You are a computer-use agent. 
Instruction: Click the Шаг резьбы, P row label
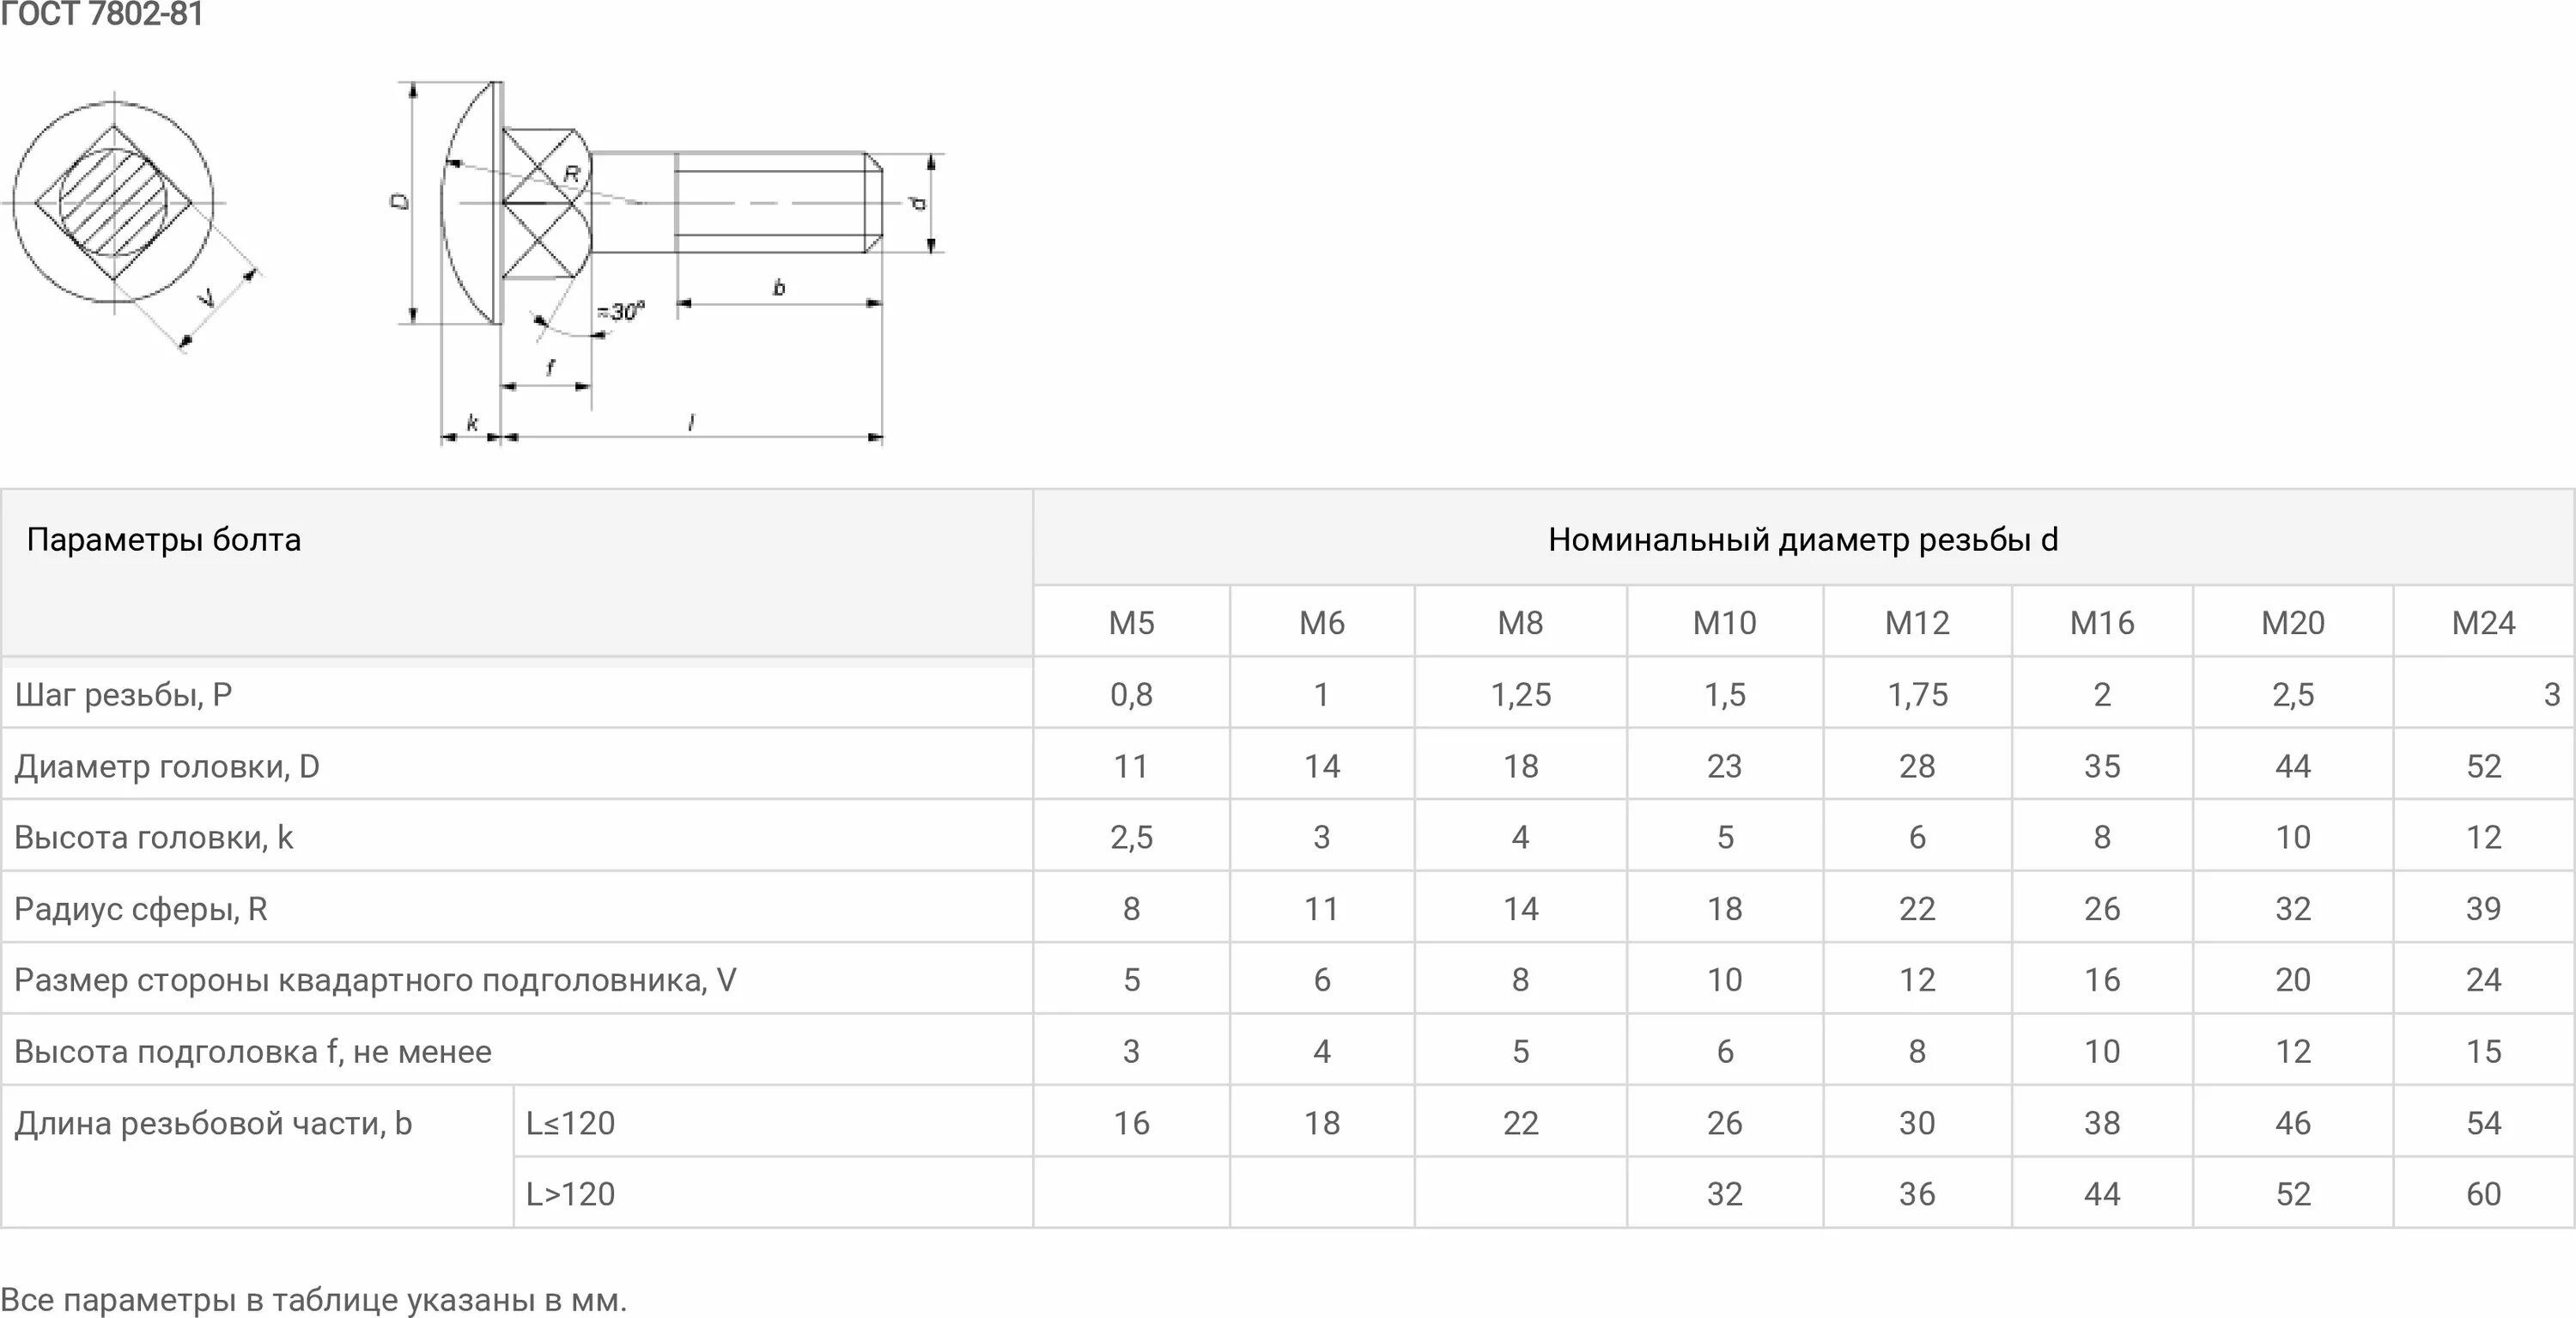123,693
